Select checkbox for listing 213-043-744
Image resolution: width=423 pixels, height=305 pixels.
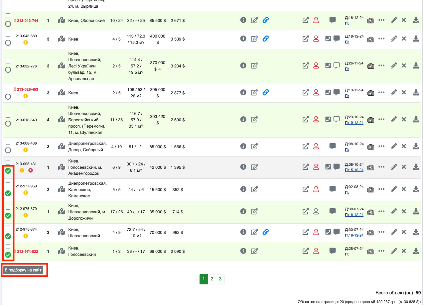pyautogui.click(x=8, y=16)
